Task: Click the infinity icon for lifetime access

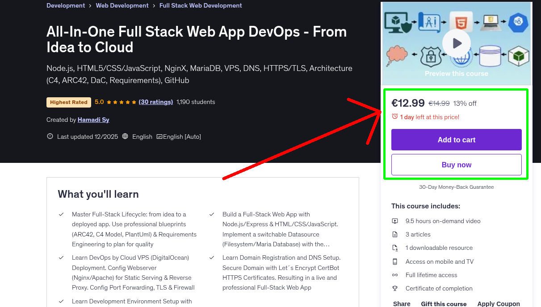Action: tap(395, 275)
